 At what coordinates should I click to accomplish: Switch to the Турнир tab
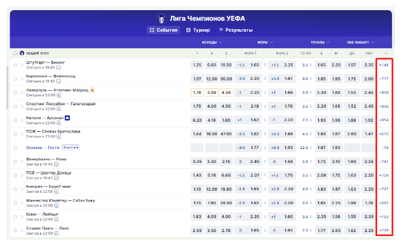(x=198, y=30)
